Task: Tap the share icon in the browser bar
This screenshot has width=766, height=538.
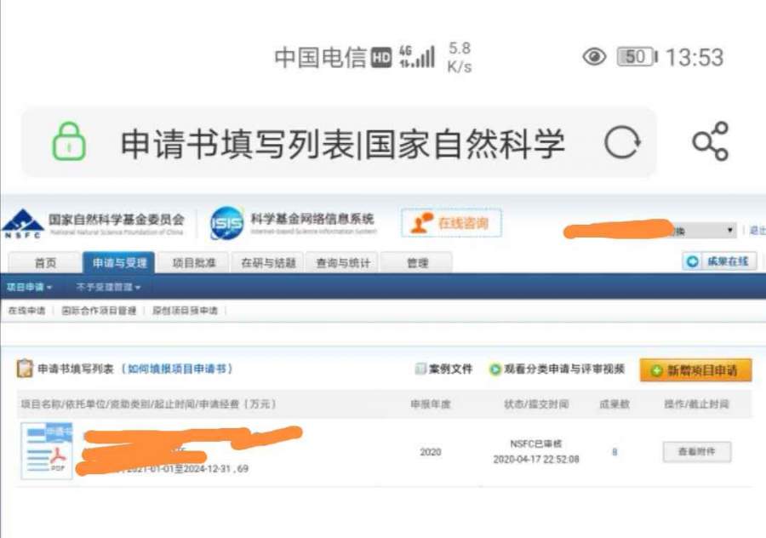Action: pyautogui.click(x=711, y=141)
